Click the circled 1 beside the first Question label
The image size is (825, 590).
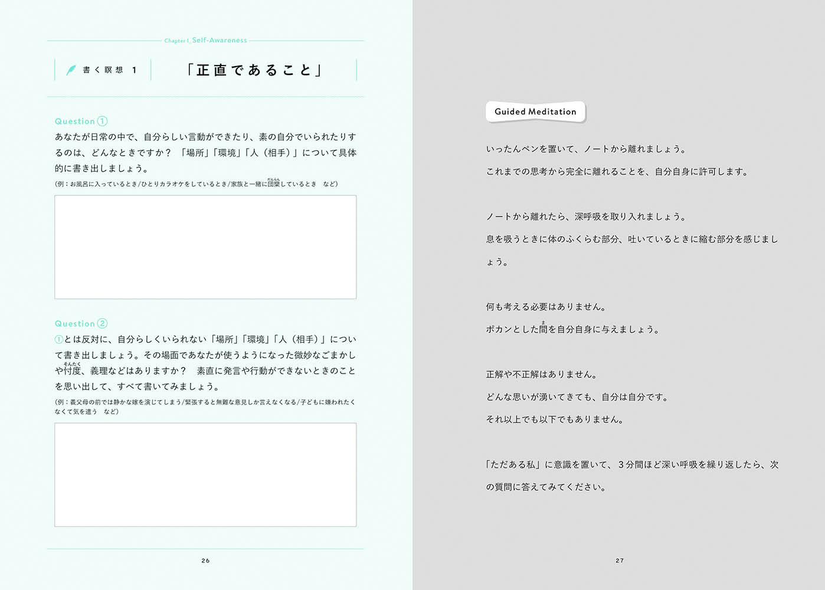tap(102, 121)
